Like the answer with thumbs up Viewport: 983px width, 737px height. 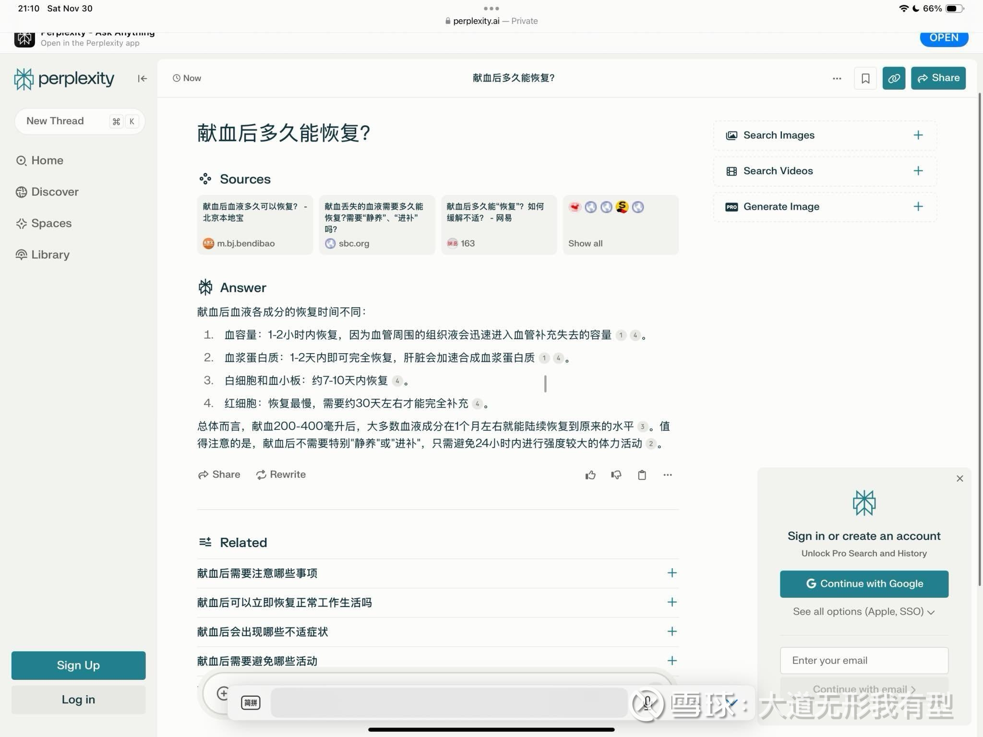[x=590, y=475]
